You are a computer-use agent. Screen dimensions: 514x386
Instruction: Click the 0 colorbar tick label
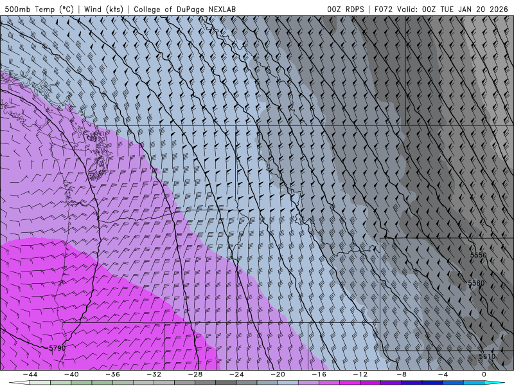[484, 374]
